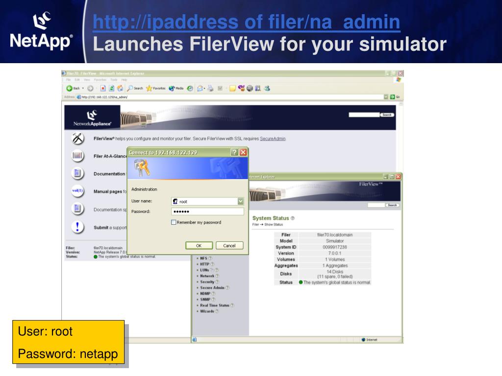Viewport: 502px width, 376px height.
Task: Click the Filer At-A-Glance icon
Action: (x=77, y=156)
